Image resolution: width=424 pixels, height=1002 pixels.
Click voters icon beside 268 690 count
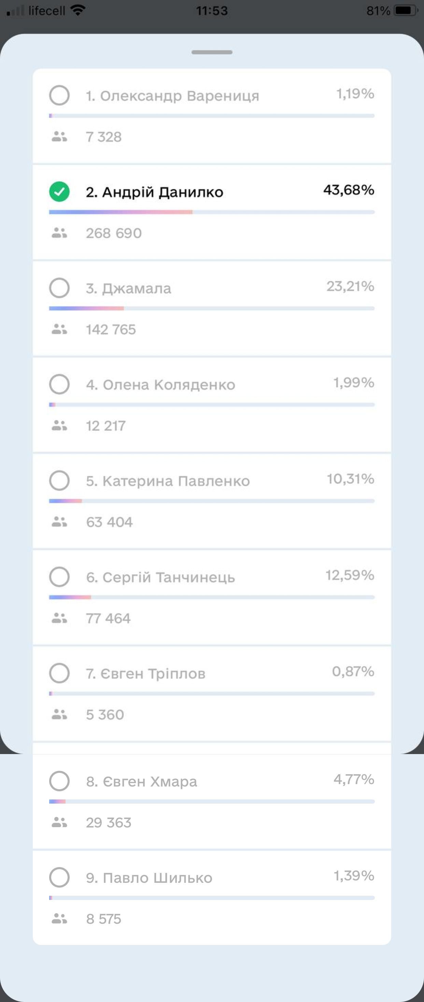point(59,233)
